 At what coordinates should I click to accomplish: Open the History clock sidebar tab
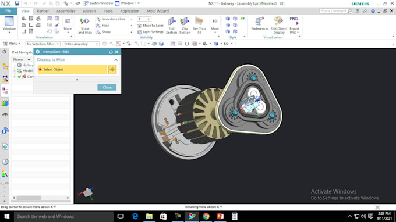pos(5,162)
